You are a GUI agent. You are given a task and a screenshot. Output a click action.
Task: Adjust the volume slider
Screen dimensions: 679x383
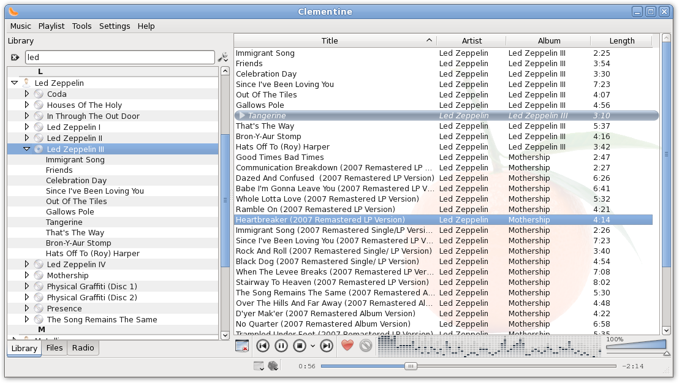click(x=636, y=345)
